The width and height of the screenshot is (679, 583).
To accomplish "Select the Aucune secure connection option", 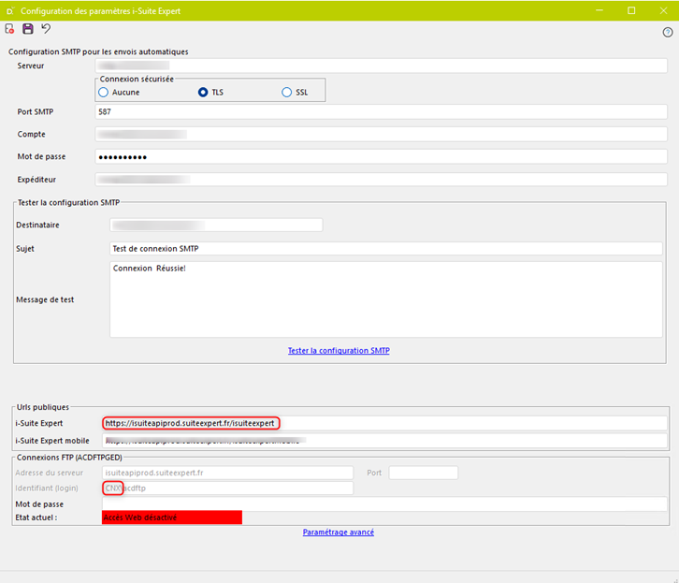I will pos(104,93).
